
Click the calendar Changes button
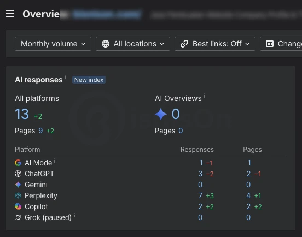click(281, 44)
